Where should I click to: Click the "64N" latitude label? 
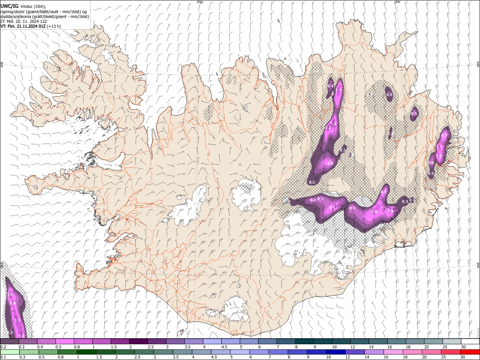coord(478,265)
